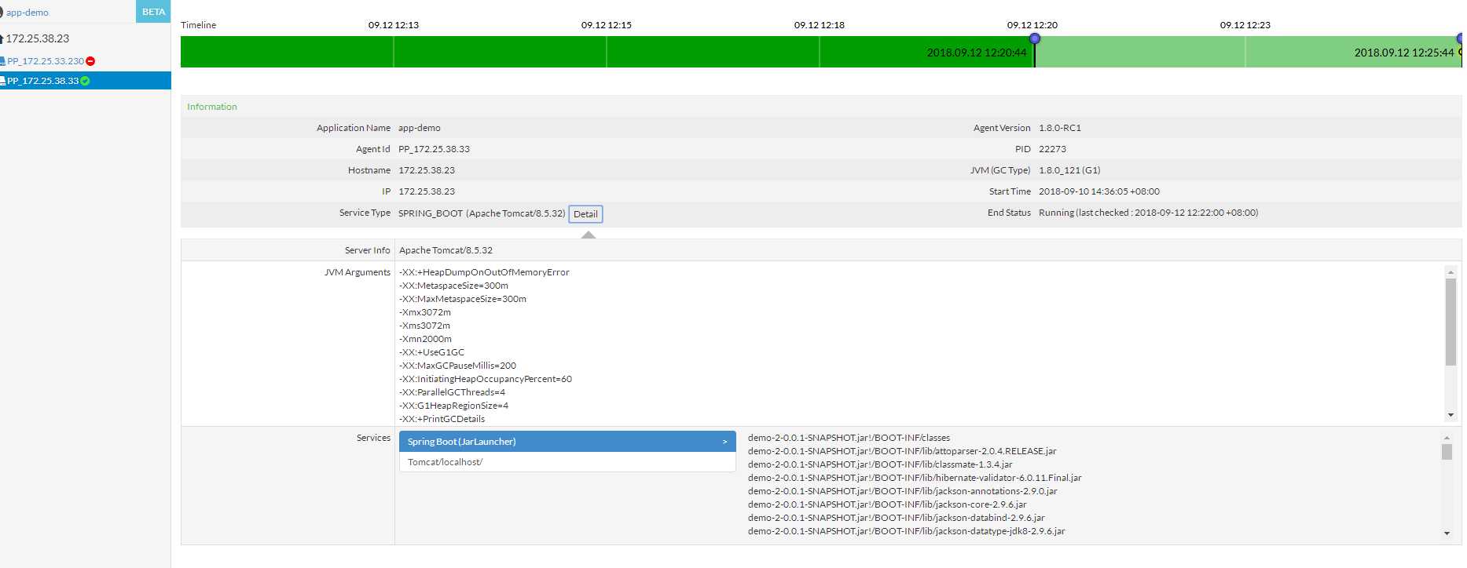Screen dimensions: 1467x568
Task: Click the down arrow of the Services library scrollbar
Action: [1447, 533]
